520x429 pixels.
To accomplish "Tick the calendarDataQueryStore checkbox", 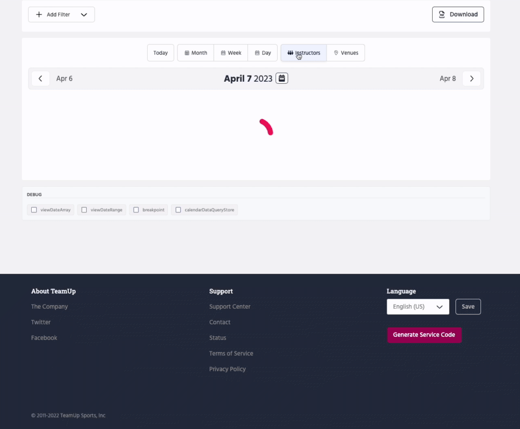I will point(178,210).
